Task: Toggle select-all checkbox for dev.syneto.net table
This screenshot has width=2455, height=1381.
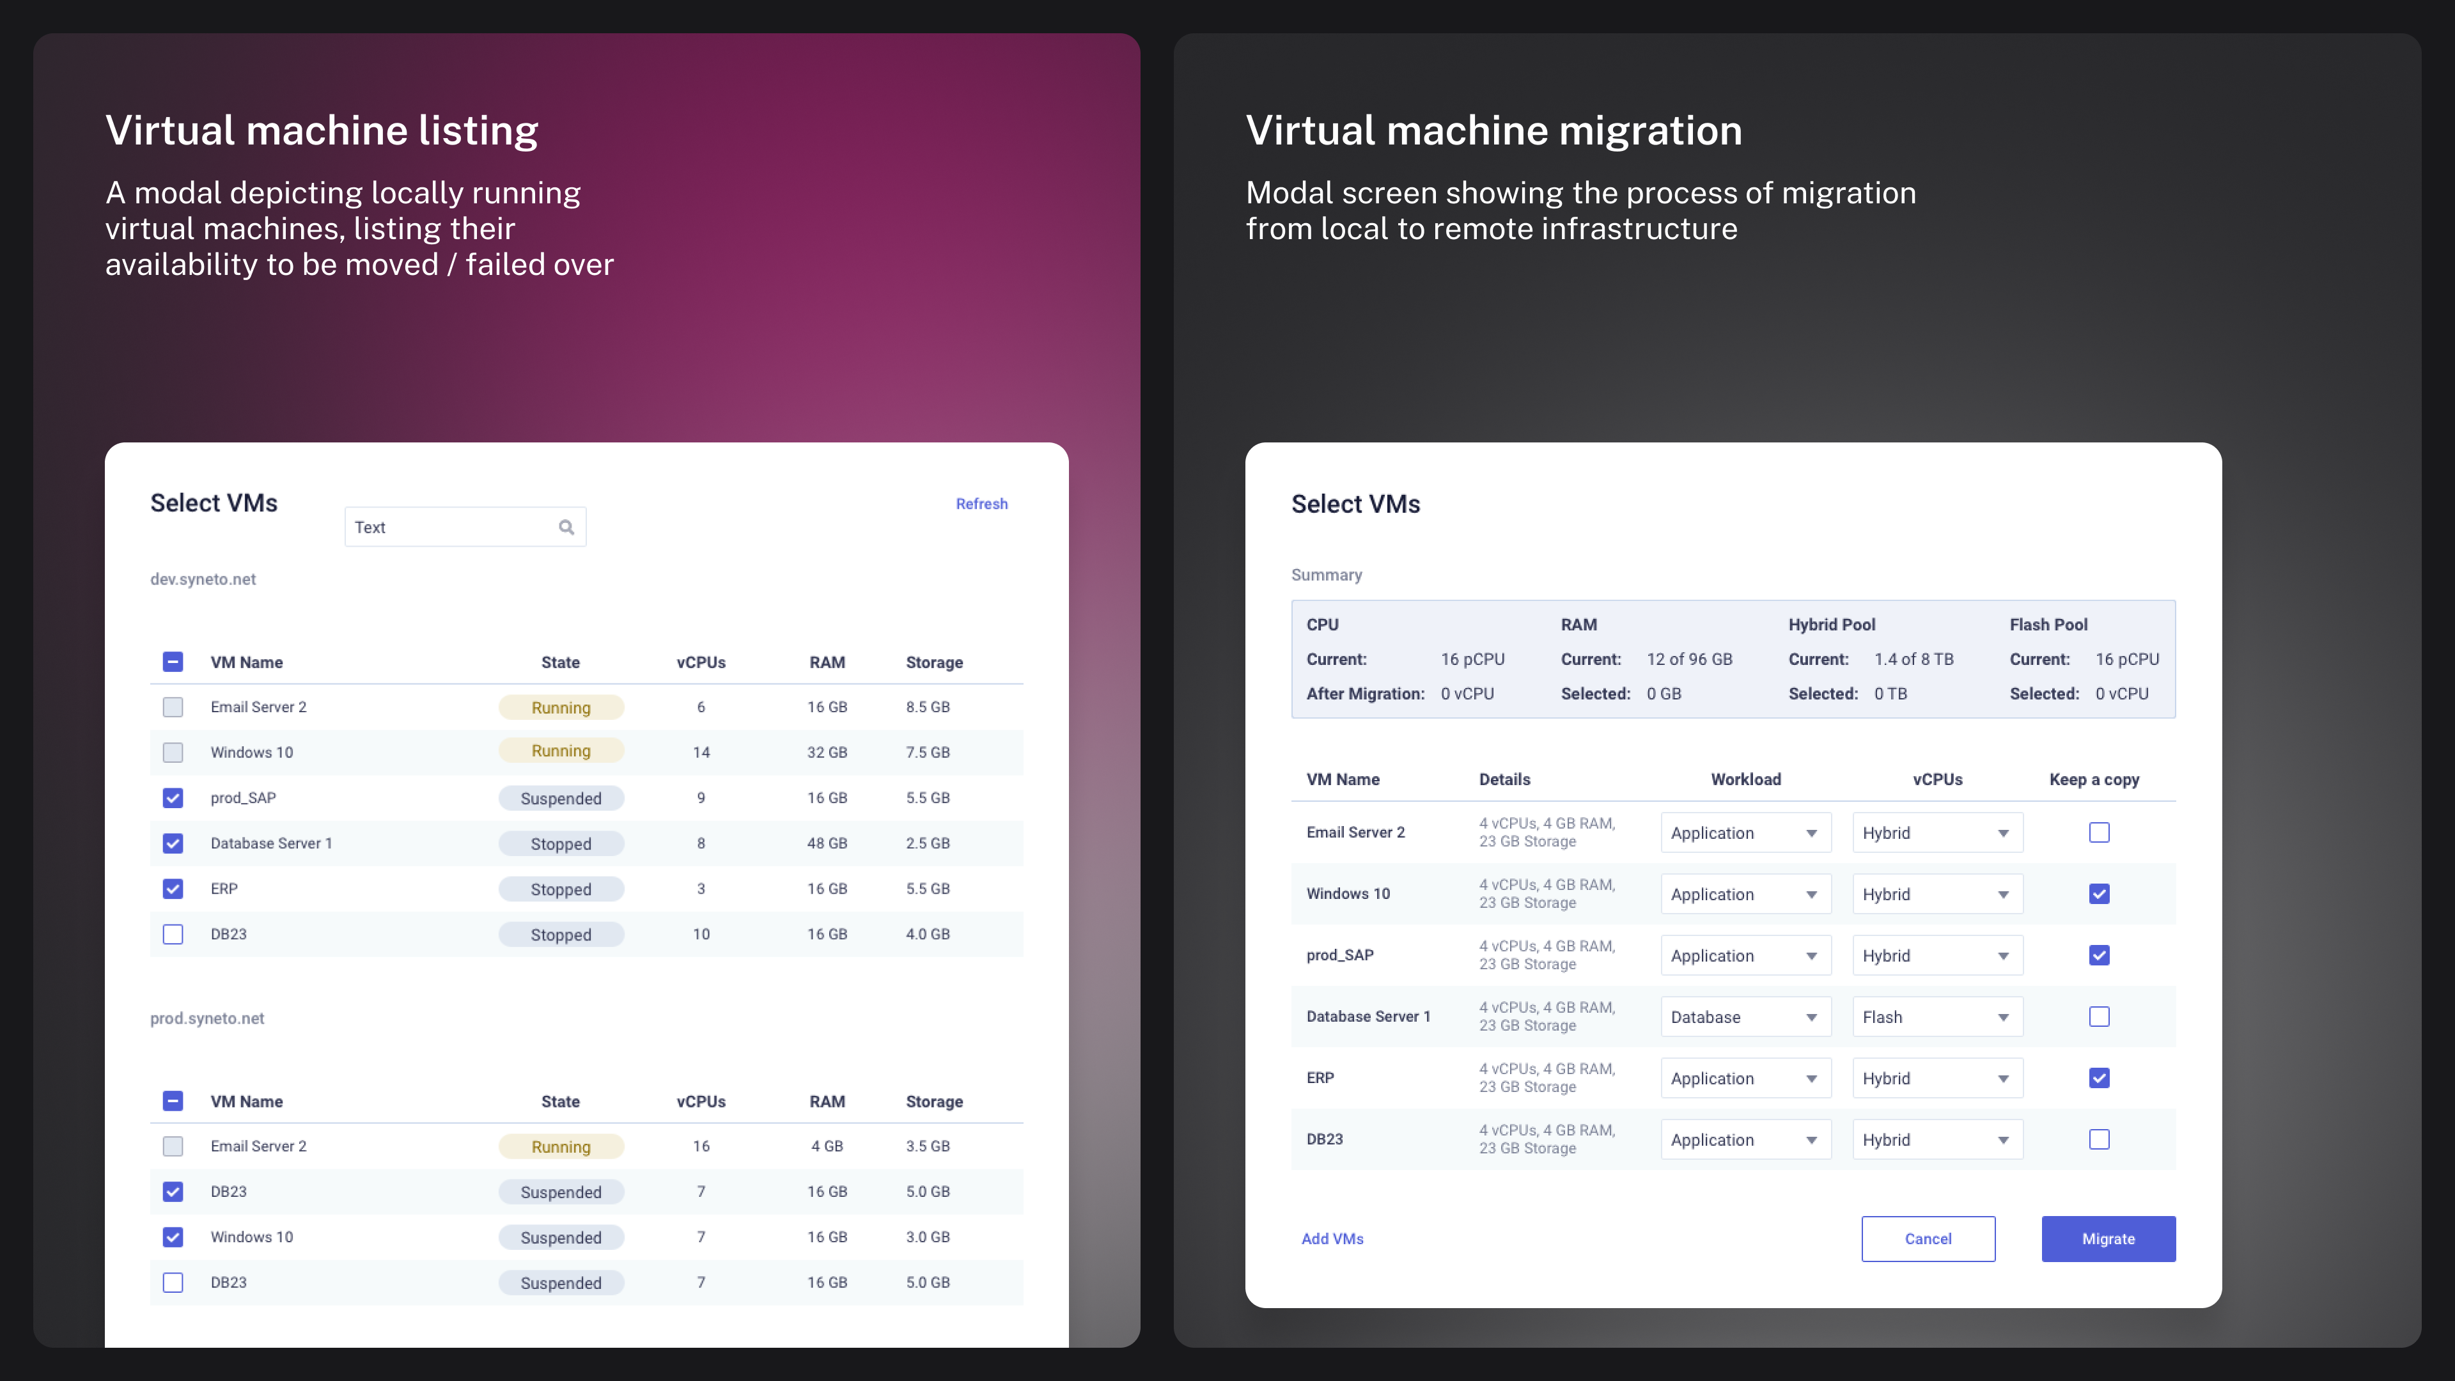Action: click(x=173, y=662)
